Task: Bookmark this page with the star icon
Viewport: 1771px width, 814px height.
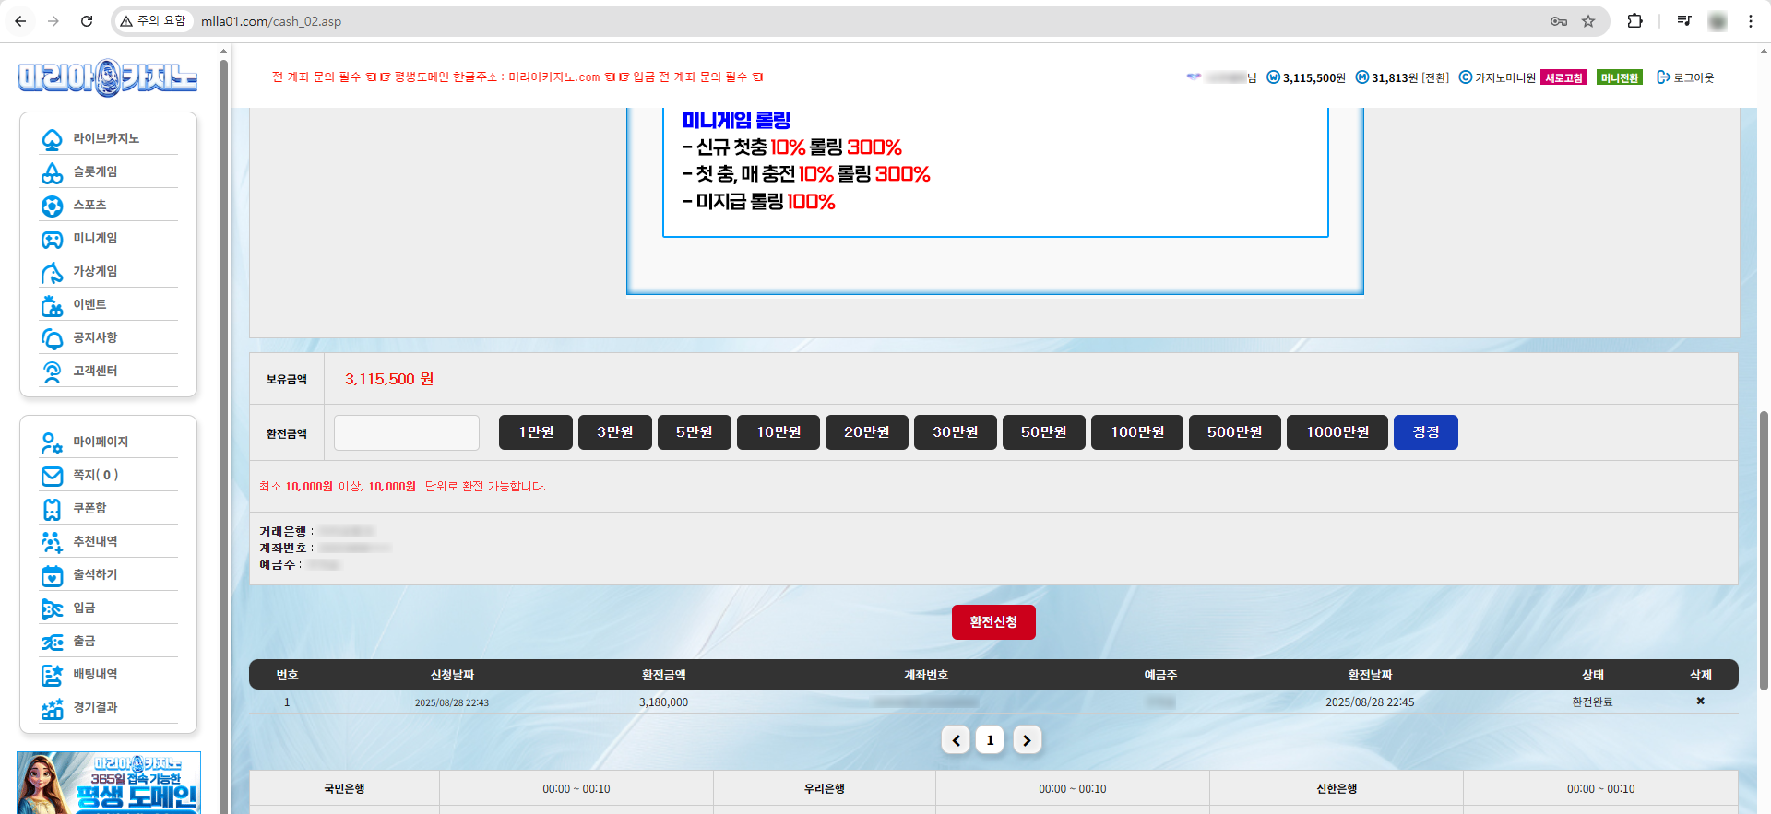Action: click(x=1588, y=21)
